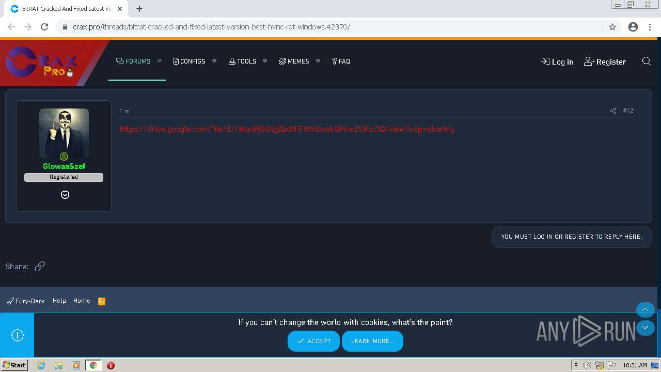Expand the MEMES dropdown arrow
This screenshot has height=372, width=661.
click(x=318, y=61)
